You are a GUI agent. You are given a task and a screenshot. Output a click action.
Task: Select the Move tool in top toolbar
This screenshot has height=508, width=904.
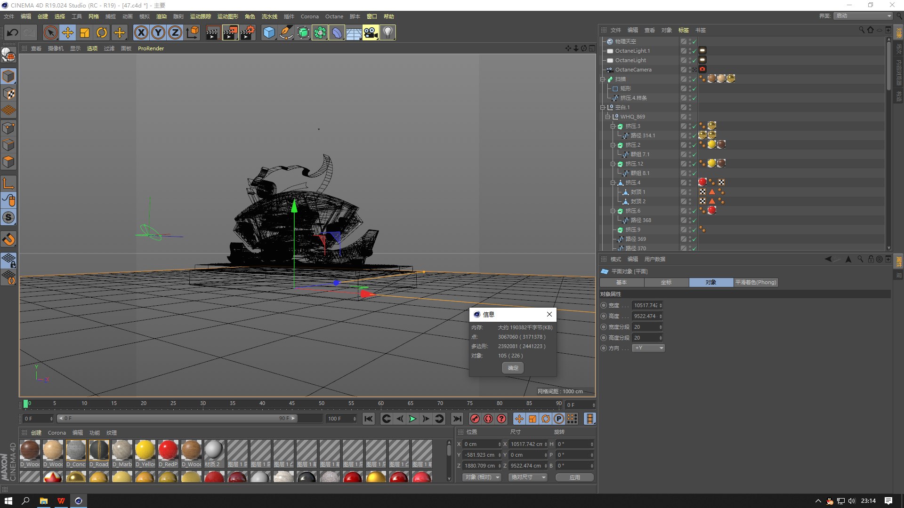tap(68, 32)
